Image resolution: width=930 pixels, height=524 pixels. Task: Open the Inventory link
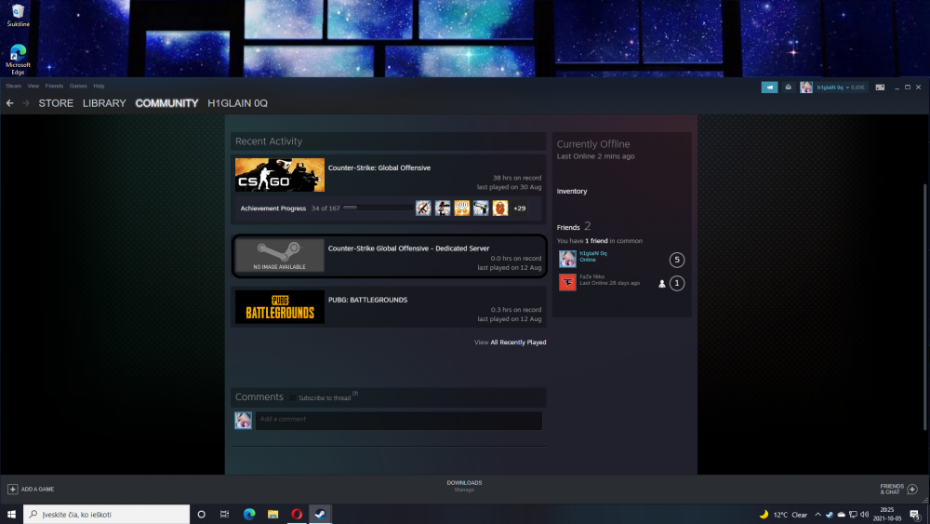572,191
